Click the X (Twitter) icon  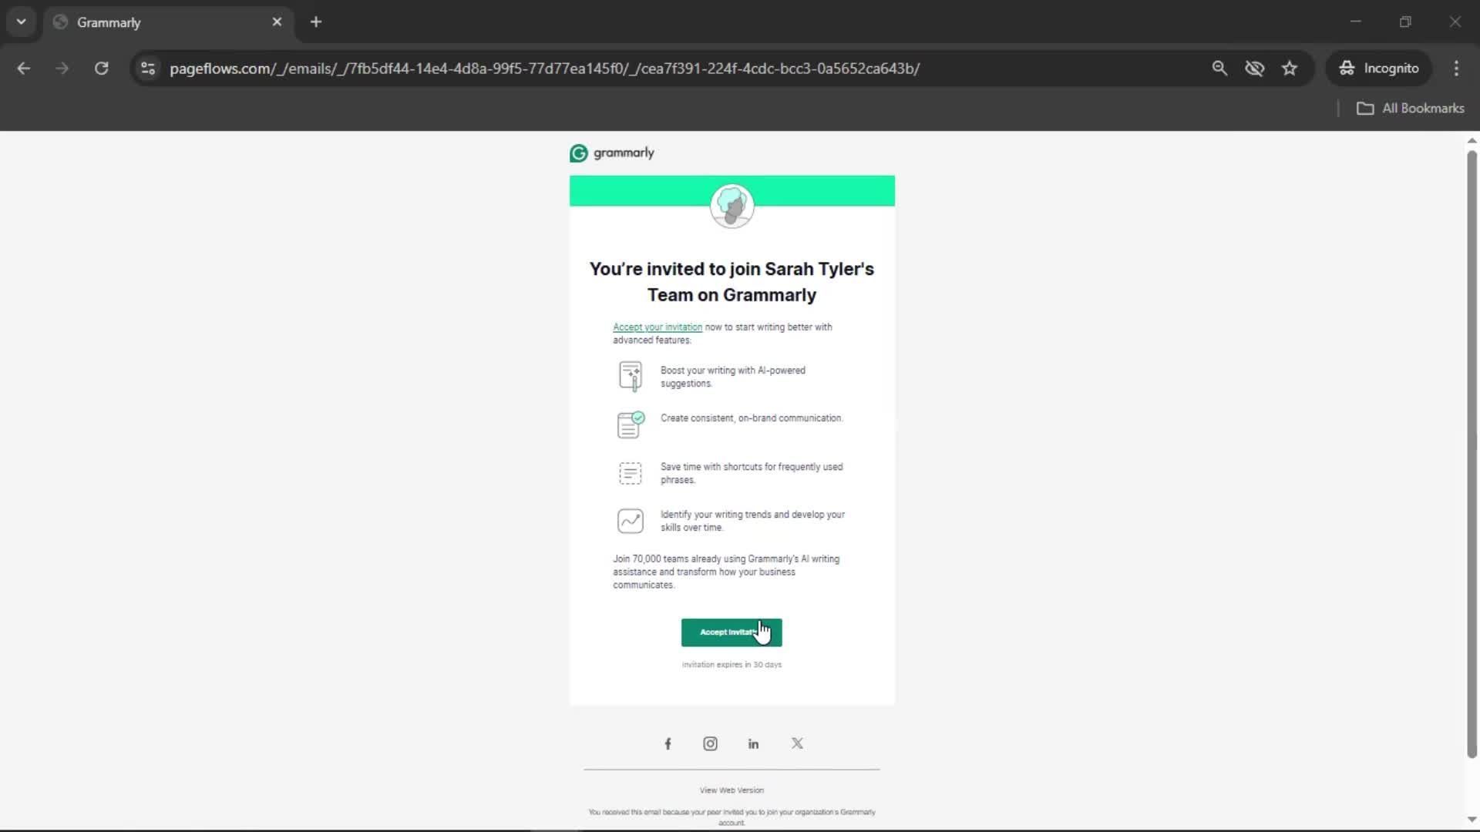pos(797,743)
